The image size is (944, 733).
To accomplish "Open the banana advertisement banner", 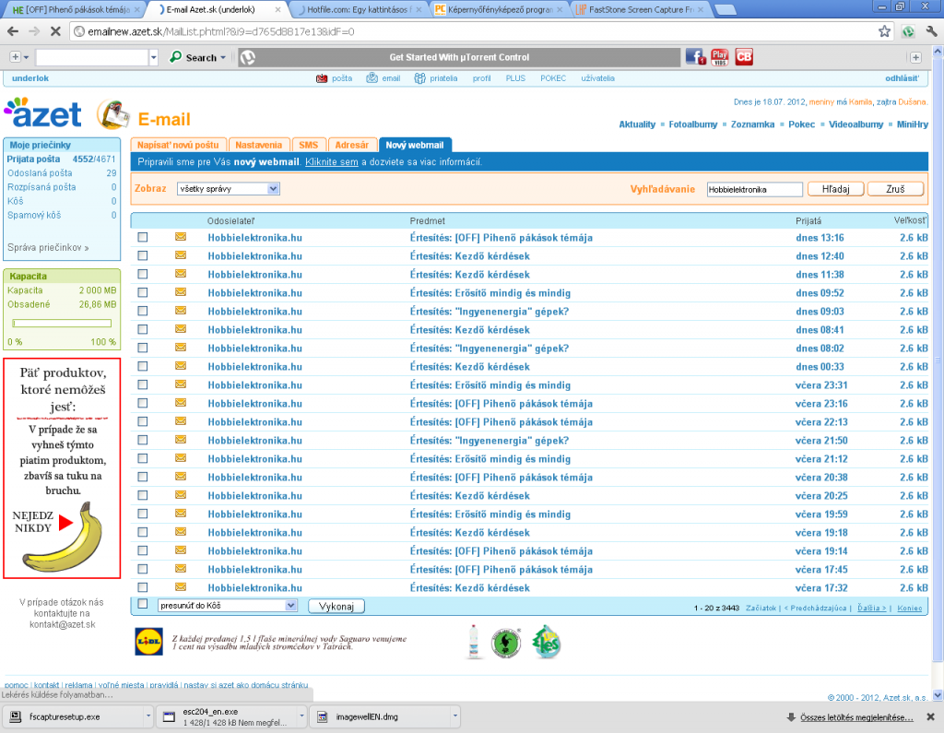I will click(x=62, y=468).
